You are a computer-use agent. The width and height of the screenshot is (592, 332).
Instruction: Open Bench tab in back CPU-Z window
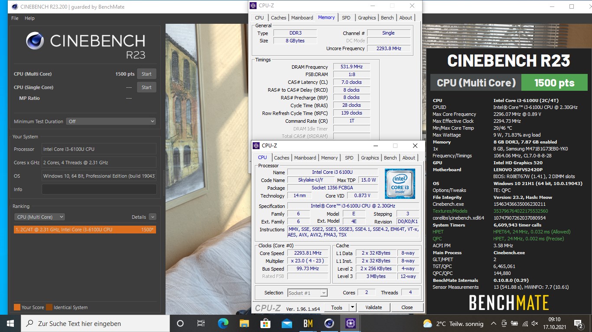pos(387,18)
